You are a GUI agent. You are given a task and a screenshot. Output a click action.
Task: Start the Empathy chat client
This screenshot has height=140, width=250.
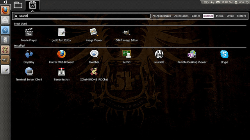pos(29,56)
